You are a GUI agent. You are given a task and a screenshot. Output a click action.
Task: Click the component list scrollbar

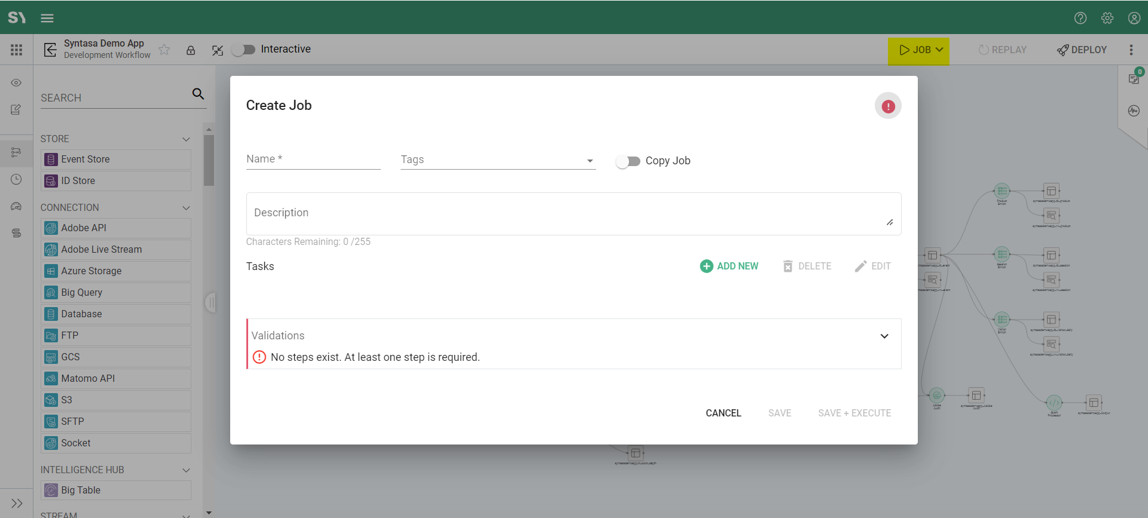(x=209, y=160)
